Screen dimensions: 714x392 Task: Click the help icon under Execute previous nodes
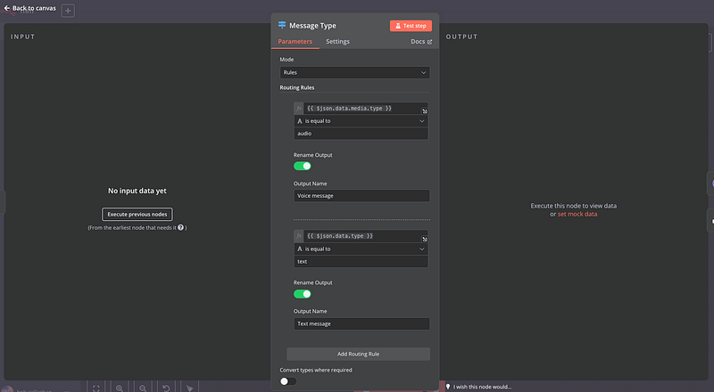coord(181,228)
